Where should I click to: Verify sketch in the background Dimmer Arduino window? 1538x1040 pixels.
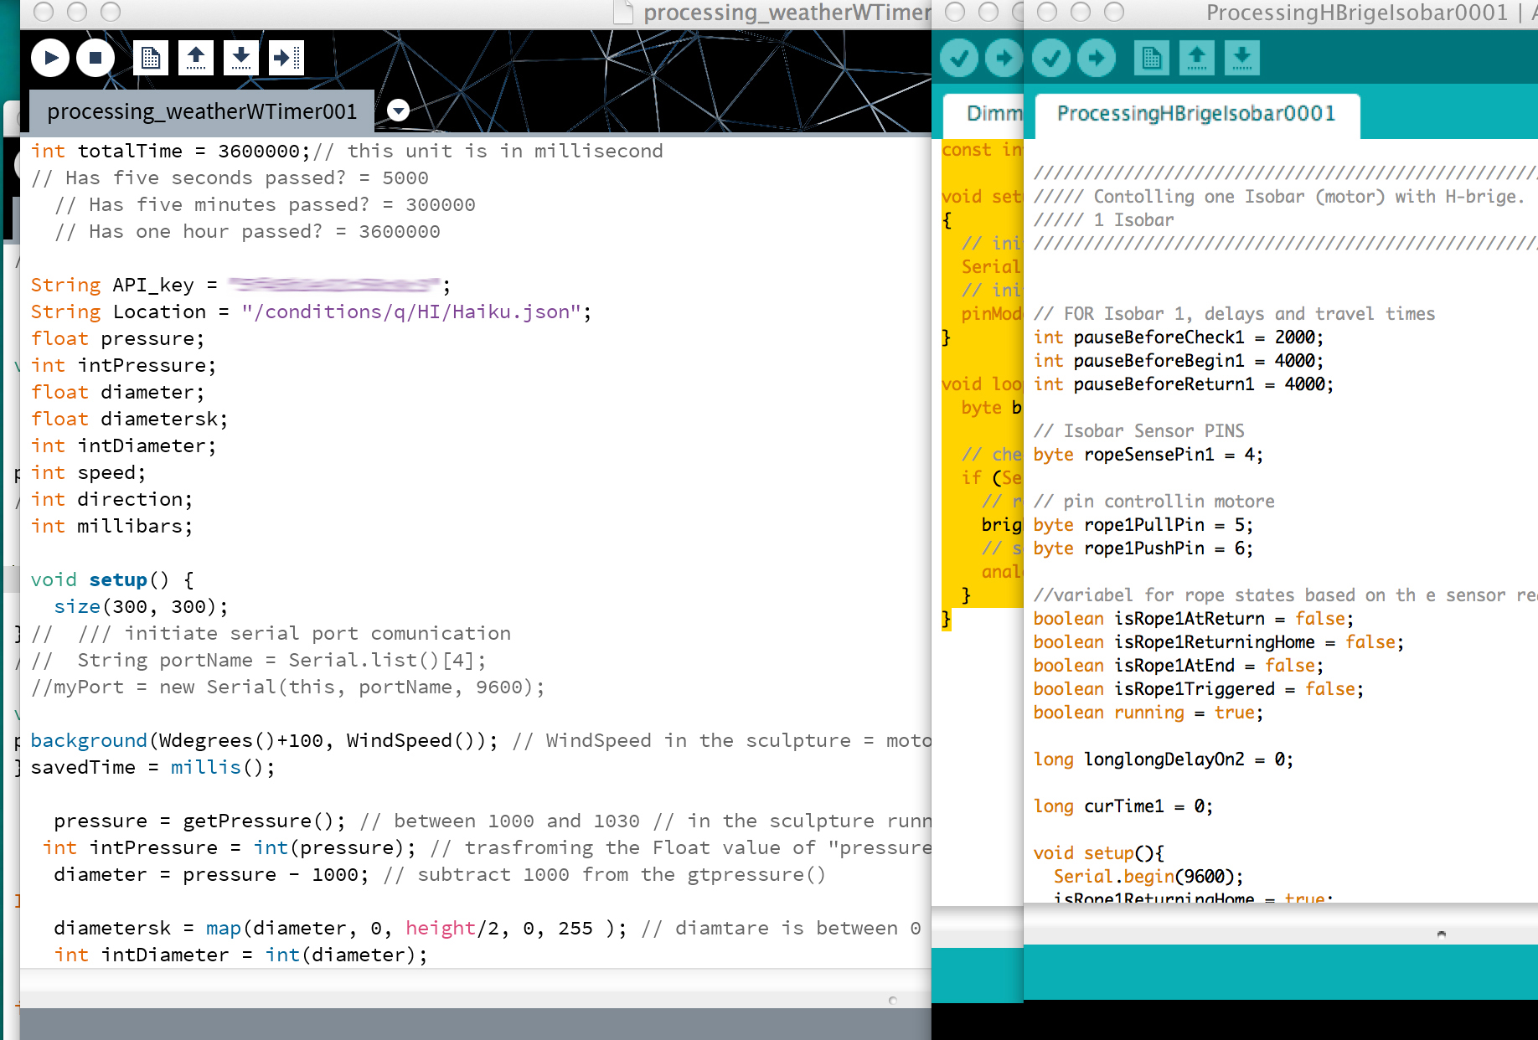(x=959, y=58)
